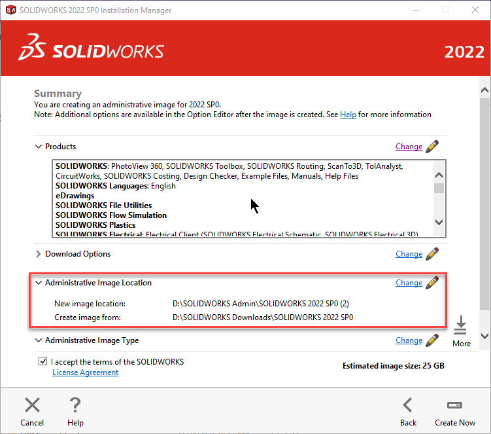Open the License Agreement link

(x=85, y=372)
